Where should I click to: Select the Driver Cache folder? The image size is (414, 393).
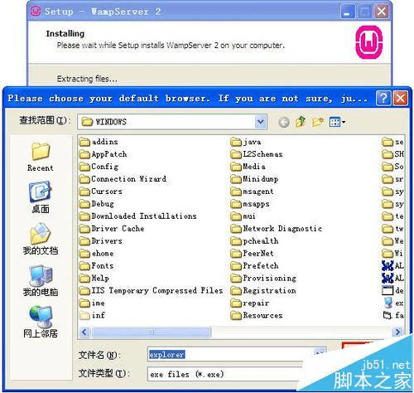click(112, 229)
